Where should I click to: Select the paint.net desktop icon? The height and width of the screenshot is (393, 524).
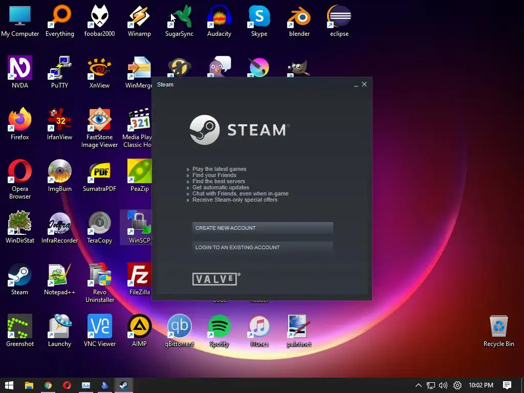pos(299,331)
